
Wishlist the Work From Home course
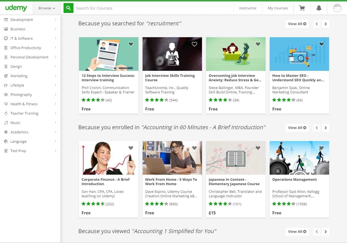click(194, 148)
